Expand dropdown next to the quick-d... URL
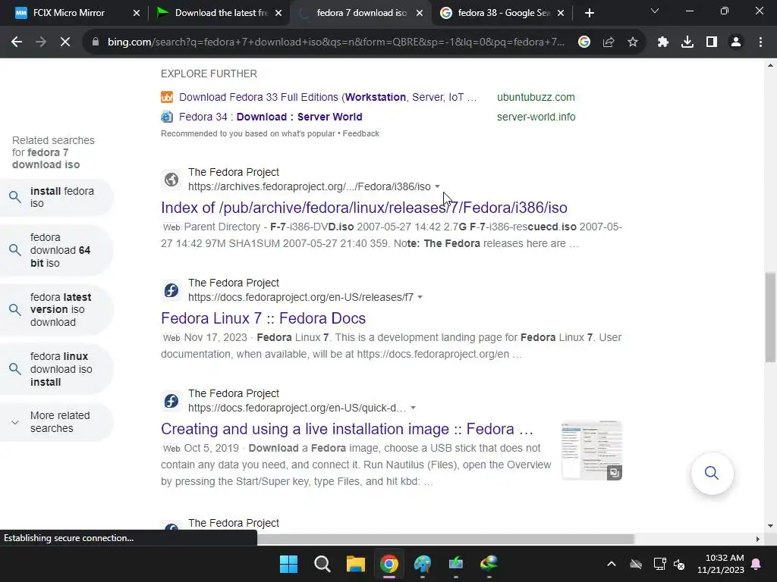This screenshot has height=582, width=777. (x=413, y=408)
